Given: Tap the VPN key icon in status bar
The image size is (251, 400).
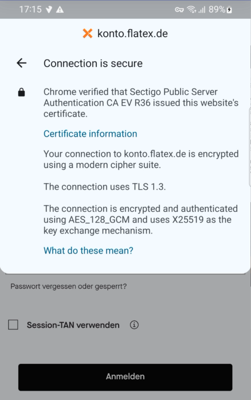Looking at the screenshot, I should pos(179,10).
